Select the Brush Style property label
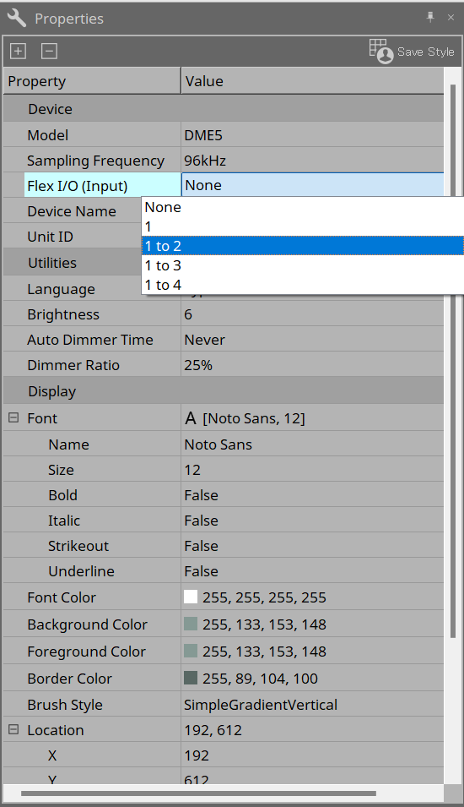This screenshot has width=464, height=807. click(65, 705)
